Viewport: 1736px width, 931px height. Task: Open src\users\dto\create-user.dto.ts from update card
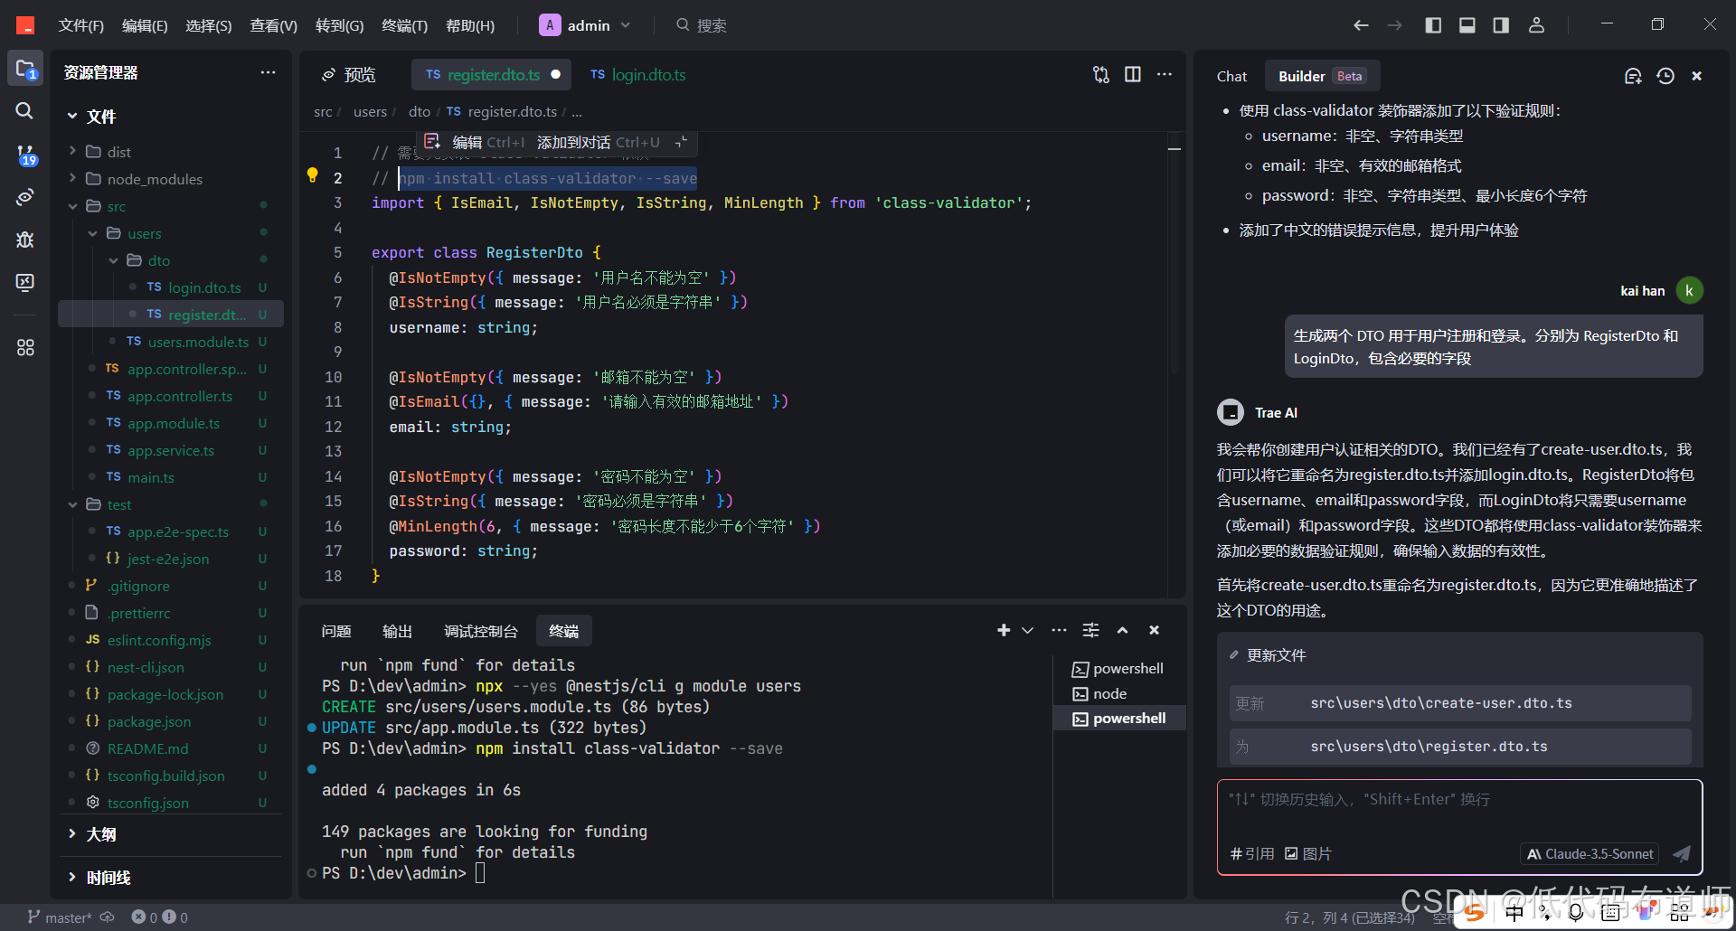point(1460,703)
